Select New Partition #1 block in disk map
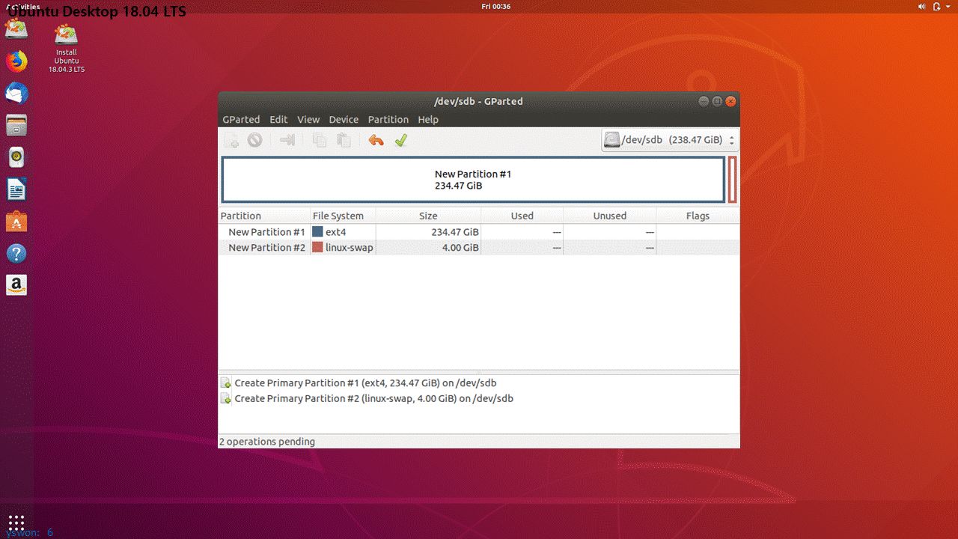Image resolution: width=958 pixels, height=539 pixels. [473, 180]
